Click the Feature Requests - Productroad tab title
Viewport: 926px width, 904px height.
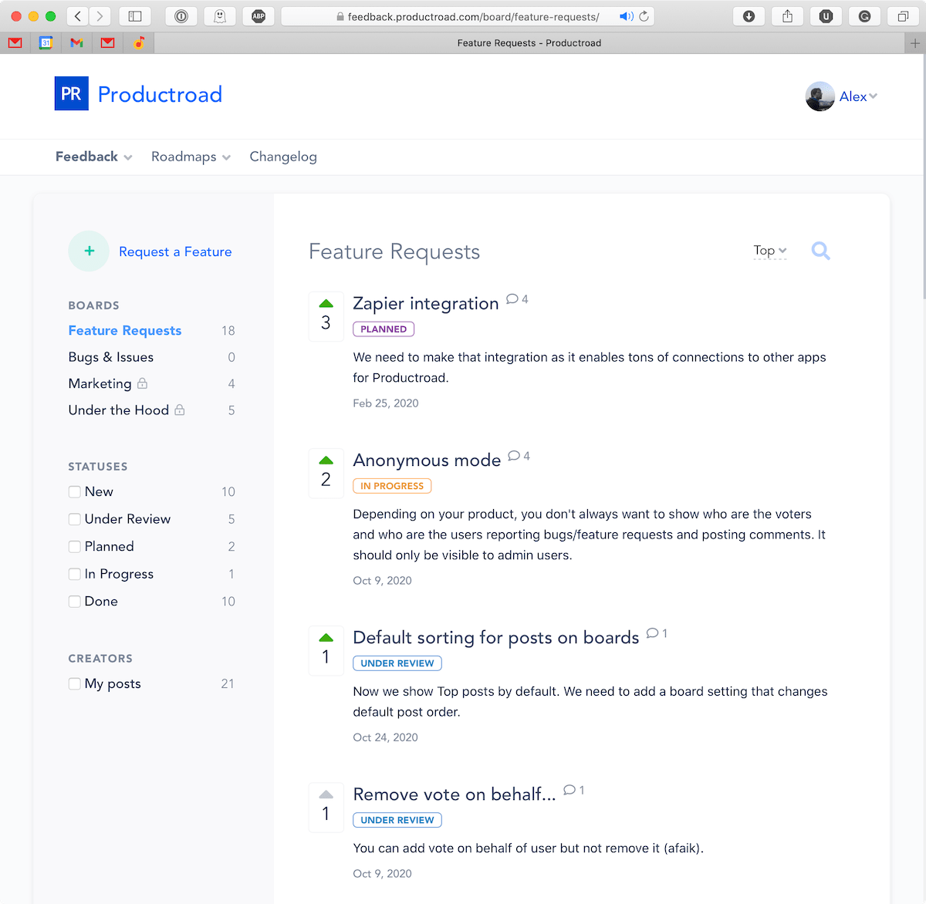click(x=529, y=43)
